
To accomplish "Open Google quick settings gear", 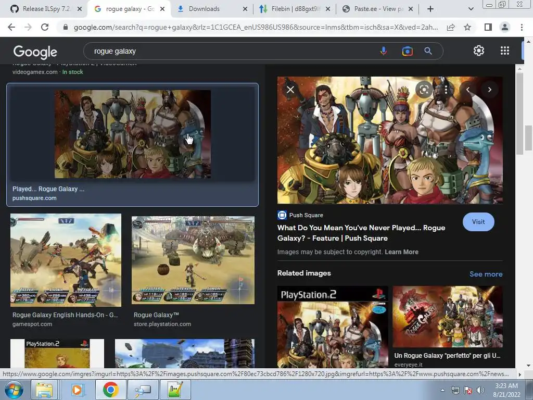I will click(x=479, y=51).
